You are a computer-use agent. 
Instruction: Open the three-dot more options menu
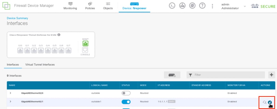tap(212, 6)
